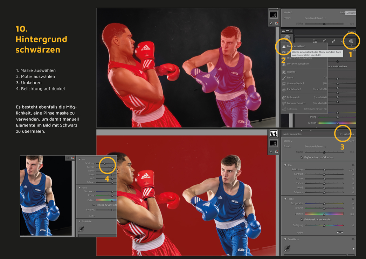Adjust Temperatur slider in bottom panel
366x259 pixels.
click(324, 204)
